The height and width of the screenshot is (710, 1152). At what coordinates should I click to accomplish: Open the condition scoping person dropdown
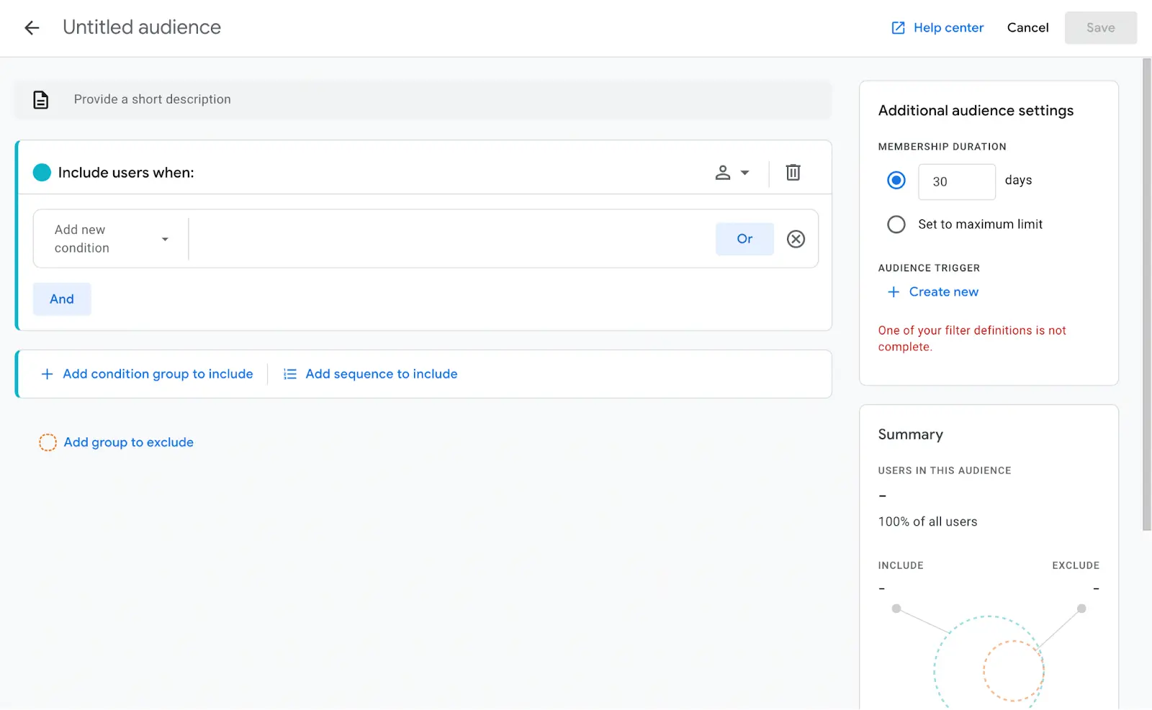(x=732, y=173)
